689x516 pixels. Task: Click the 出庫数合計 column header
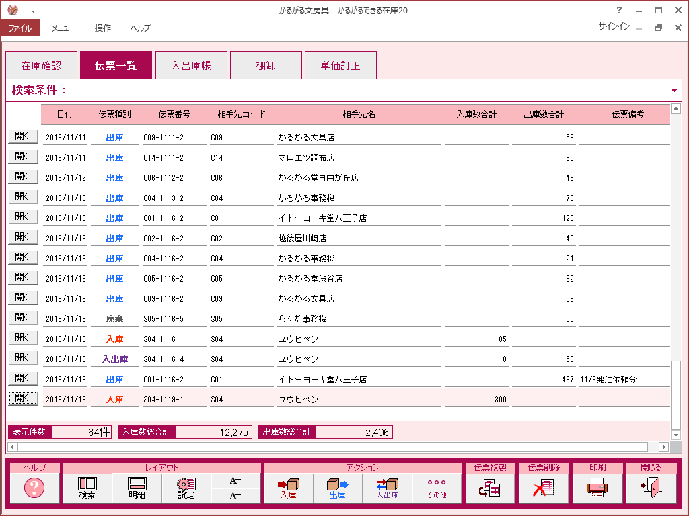(544, 114)
